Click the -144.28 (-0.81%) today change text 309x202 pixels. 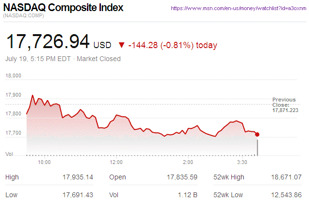pos(172,45)
